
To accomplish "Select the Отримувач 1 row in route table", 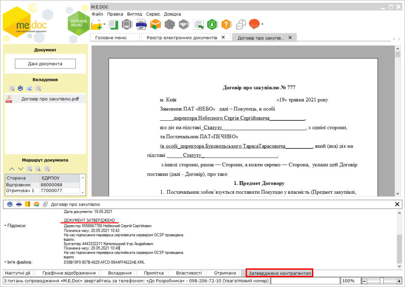I will tap(42, 191).
